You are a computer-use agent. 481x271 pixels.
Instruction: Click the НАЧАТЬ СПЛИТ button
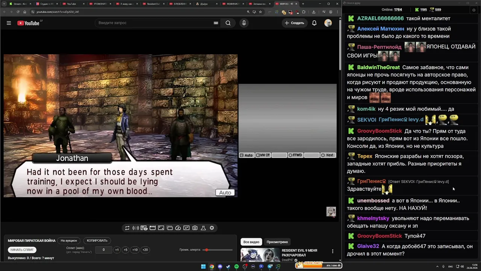(22, 250)
